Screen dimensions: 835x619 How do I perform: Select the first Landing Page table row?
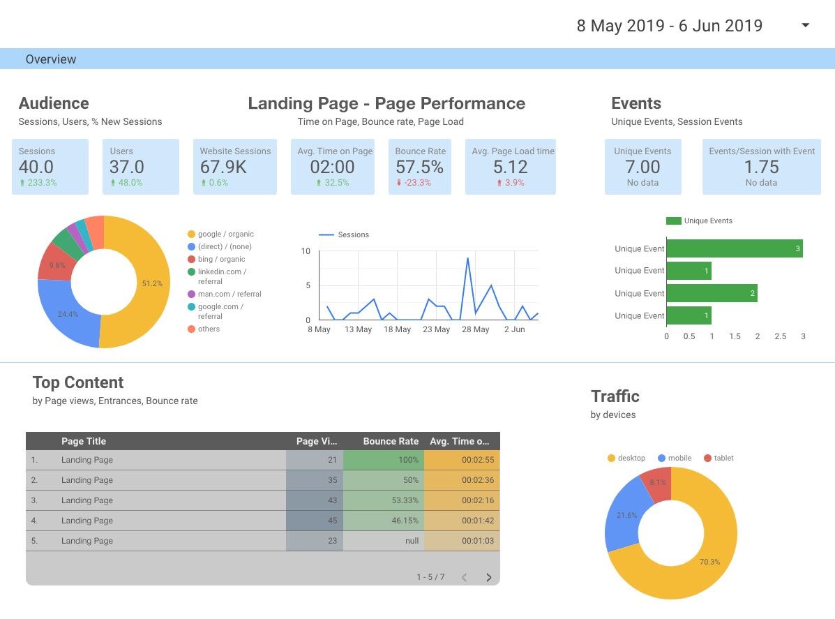pyautogui.click(x=87, y=460)
